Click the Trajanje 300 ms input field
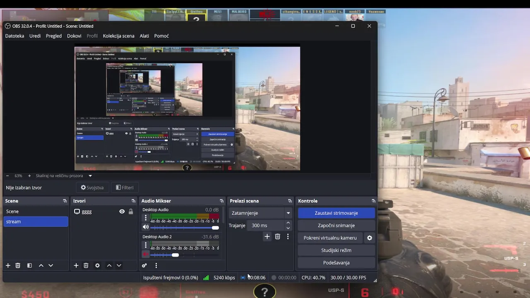This screenshot has width=530, height=298. pyautogui.click(x=266, y=226)
